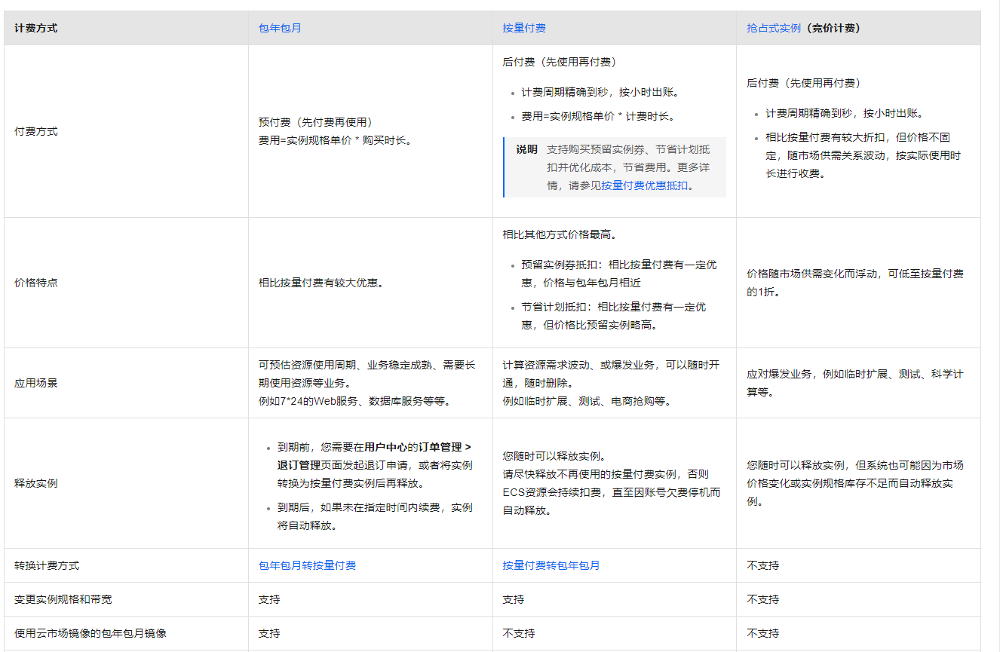
Task: Click the 使用云市场镜像的包年包月镜像 row label
Action: pos(90,633)
